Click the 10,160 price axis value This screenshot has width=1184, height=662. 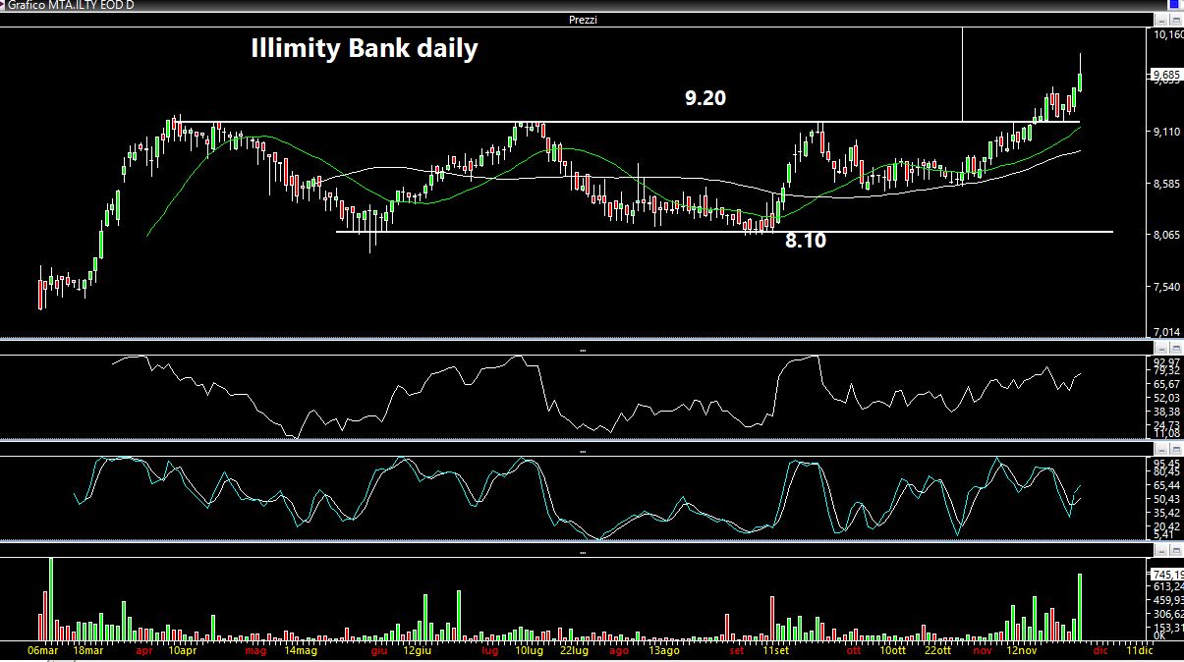[x=1168, y=34]
